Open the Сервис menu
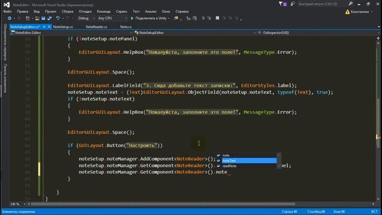 coord(121,11)
